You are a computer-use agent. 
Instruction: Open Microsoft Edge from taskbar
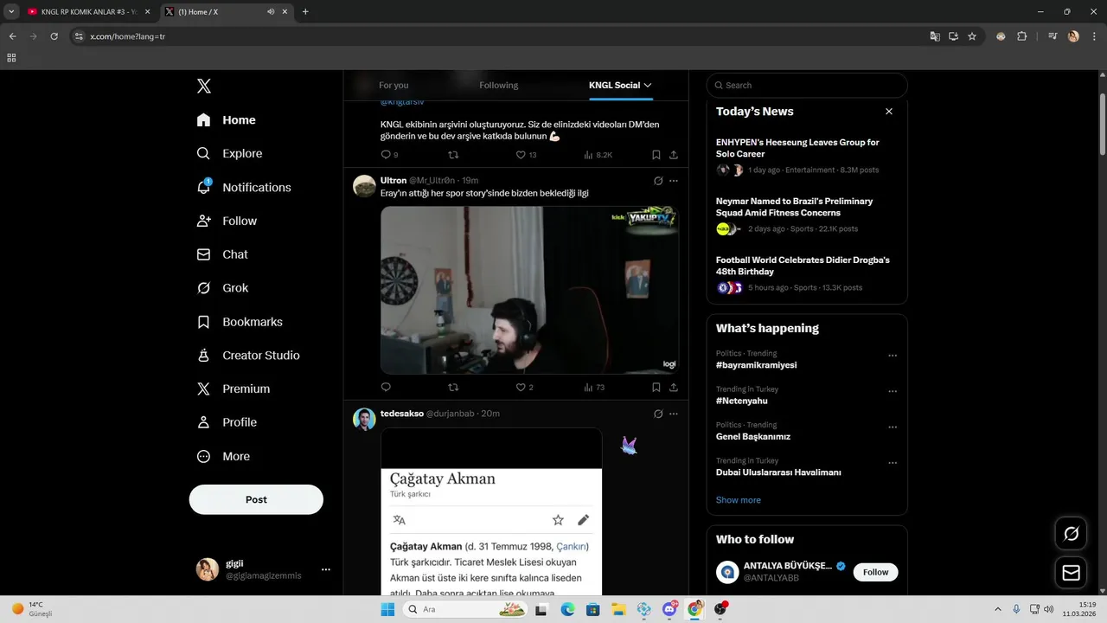click(567, 609)
